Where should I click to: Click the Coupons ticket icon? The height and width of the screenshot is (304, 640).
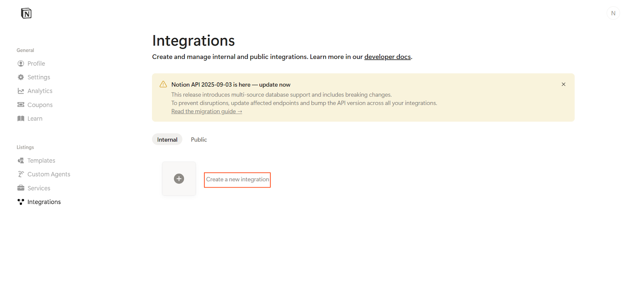coord(21,105)
